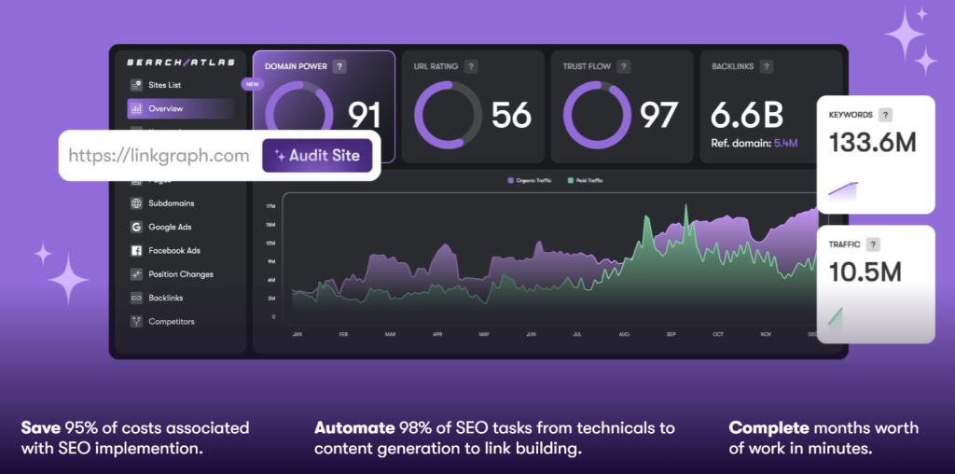The width and height of the screenshot is (955, 474).
Task: Click the Backlinks card help question mark
Action: tap(767, 66)
